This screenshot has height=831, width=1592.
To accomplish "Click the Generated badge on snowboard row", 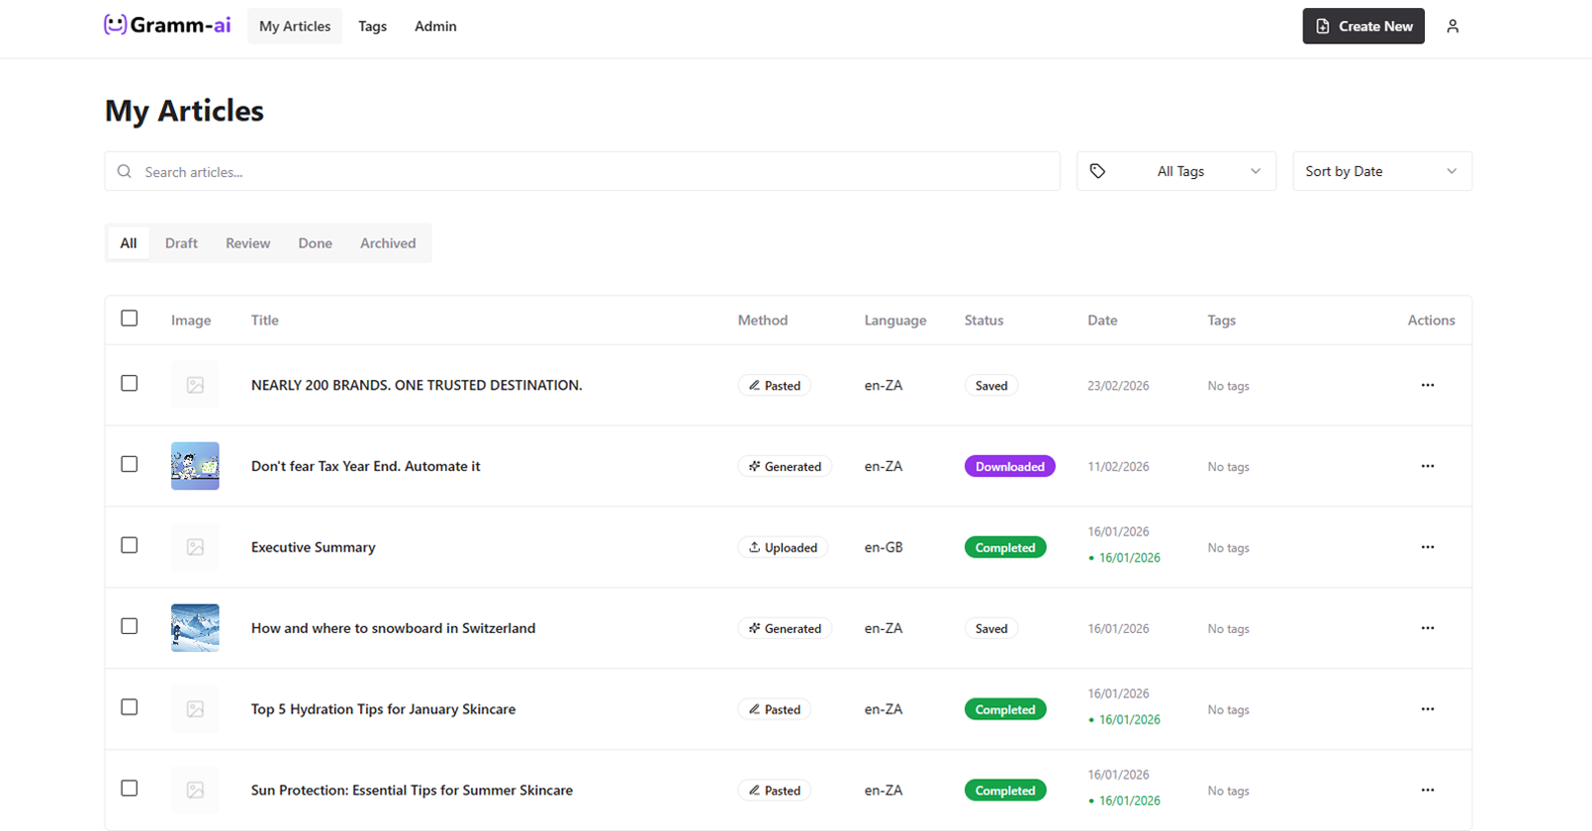I will tap(785, 629).
